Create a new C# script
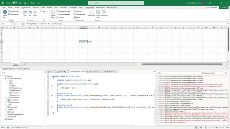Viewport: 230px width, 129px height. pos(30,13)
